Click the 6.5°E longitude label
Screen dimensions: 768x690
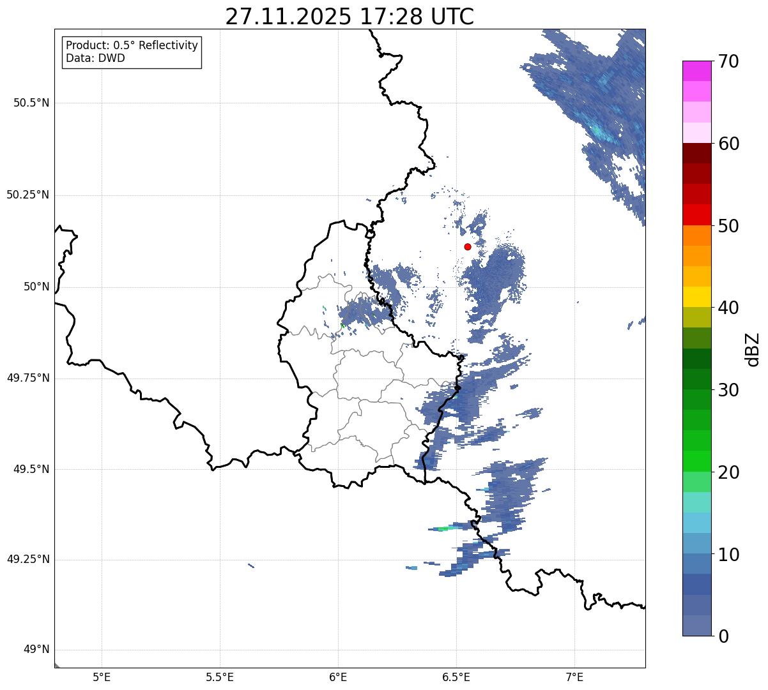click(456, 677)
